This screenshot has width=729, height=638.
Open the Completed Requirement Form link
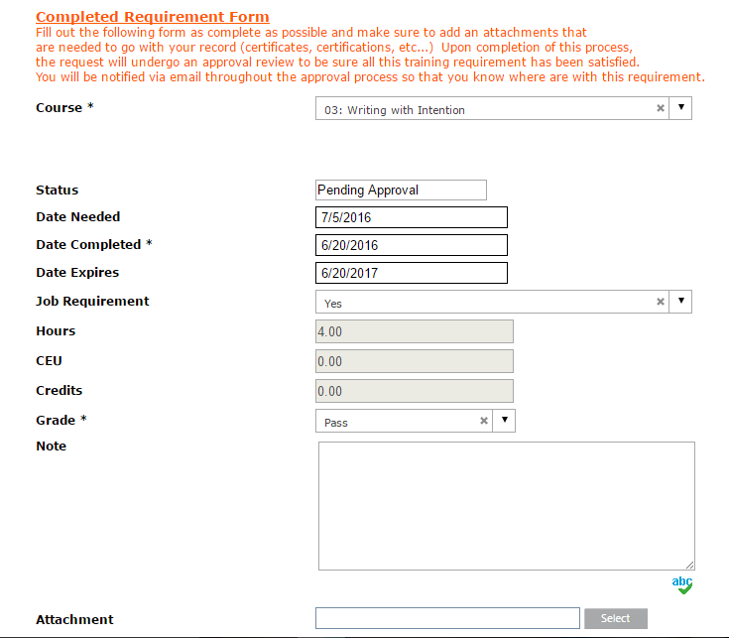(153, 17)
